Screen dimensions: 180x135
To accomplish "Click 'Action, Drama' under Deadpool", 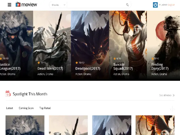I will (83, 74).
